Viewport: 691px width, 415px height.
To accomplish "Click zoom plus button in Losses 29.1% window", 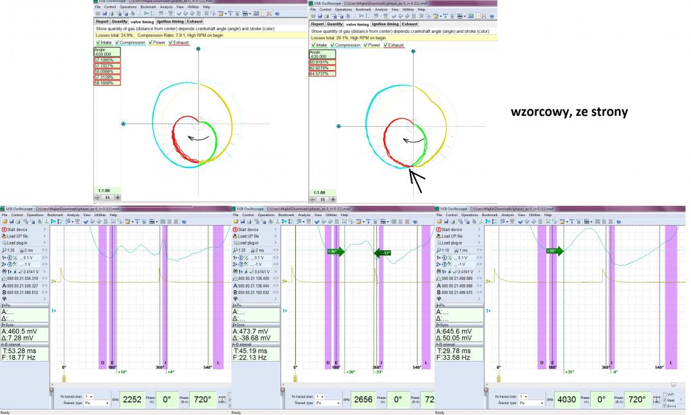I will 333,199.
